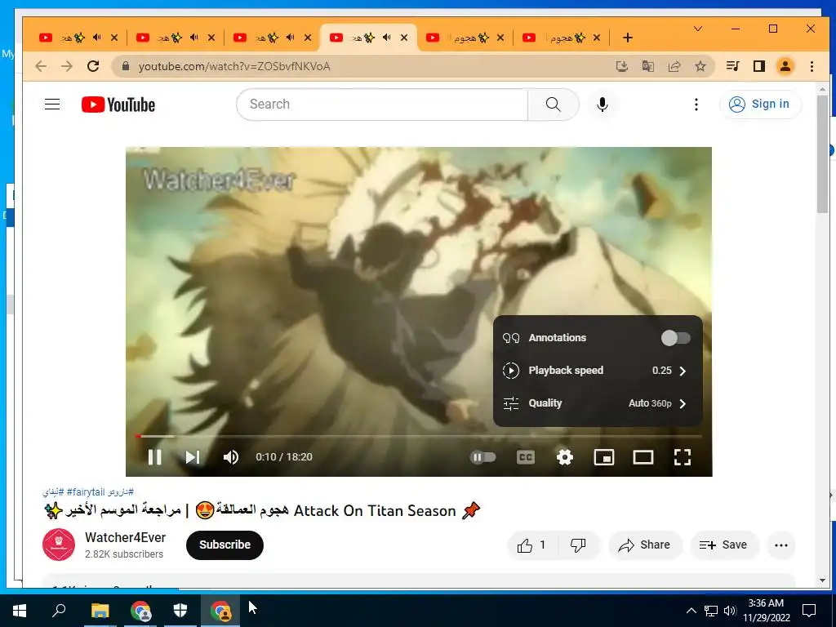Open YouTube settings three-dot menu
Viewport: 836px width, 627px height.
[696, 104]
